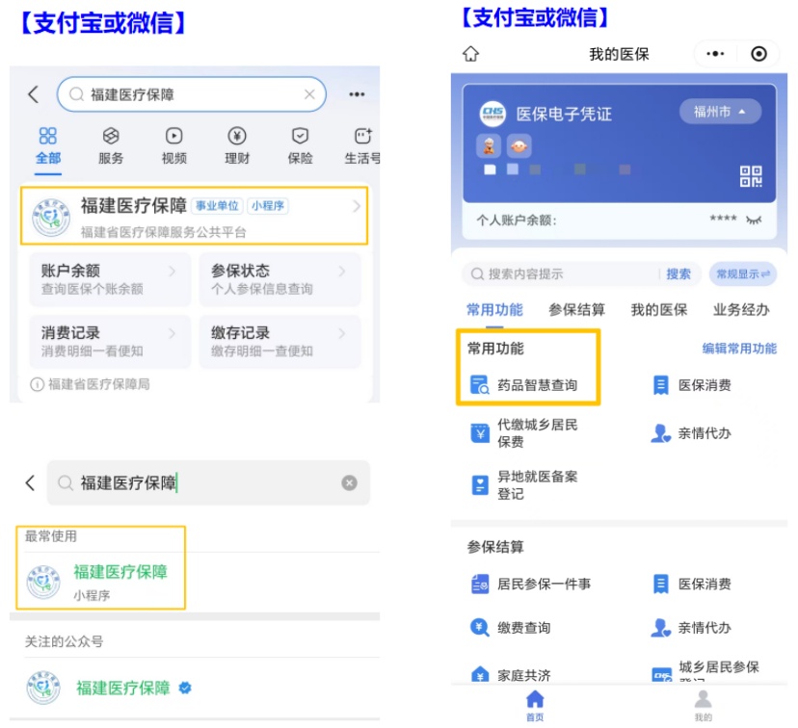This screenshot has width=798, height=728.
Task: Open the most-used 福建医疗保障 mini-program in WeChat
Action: tap(101, 582)
